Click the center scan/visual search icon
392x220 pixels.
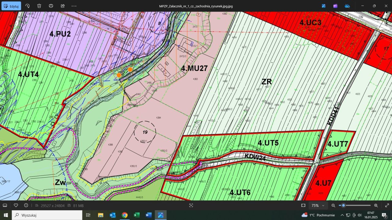click(191, 206)
